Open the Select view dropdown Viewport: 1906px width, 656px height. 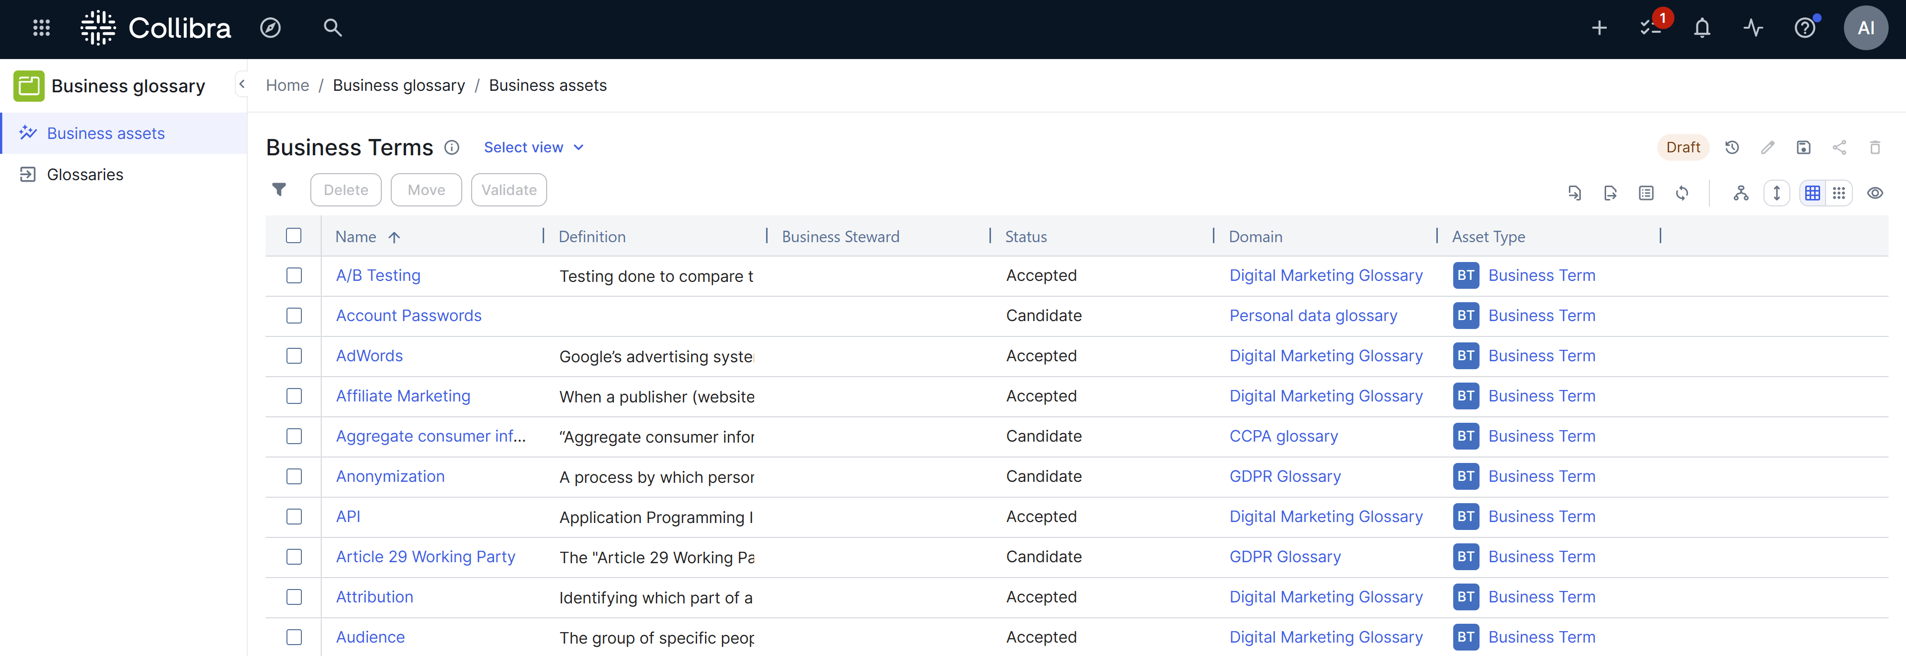(534, 147)
